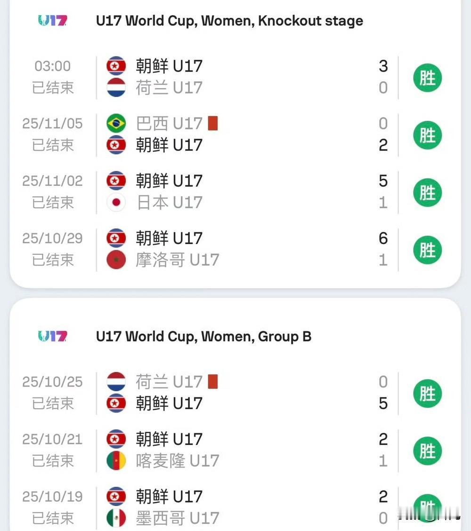Tap the U17 logo beside Group B title
The height and width of the screenshot is (531, 471).
[x=52, y=336]
